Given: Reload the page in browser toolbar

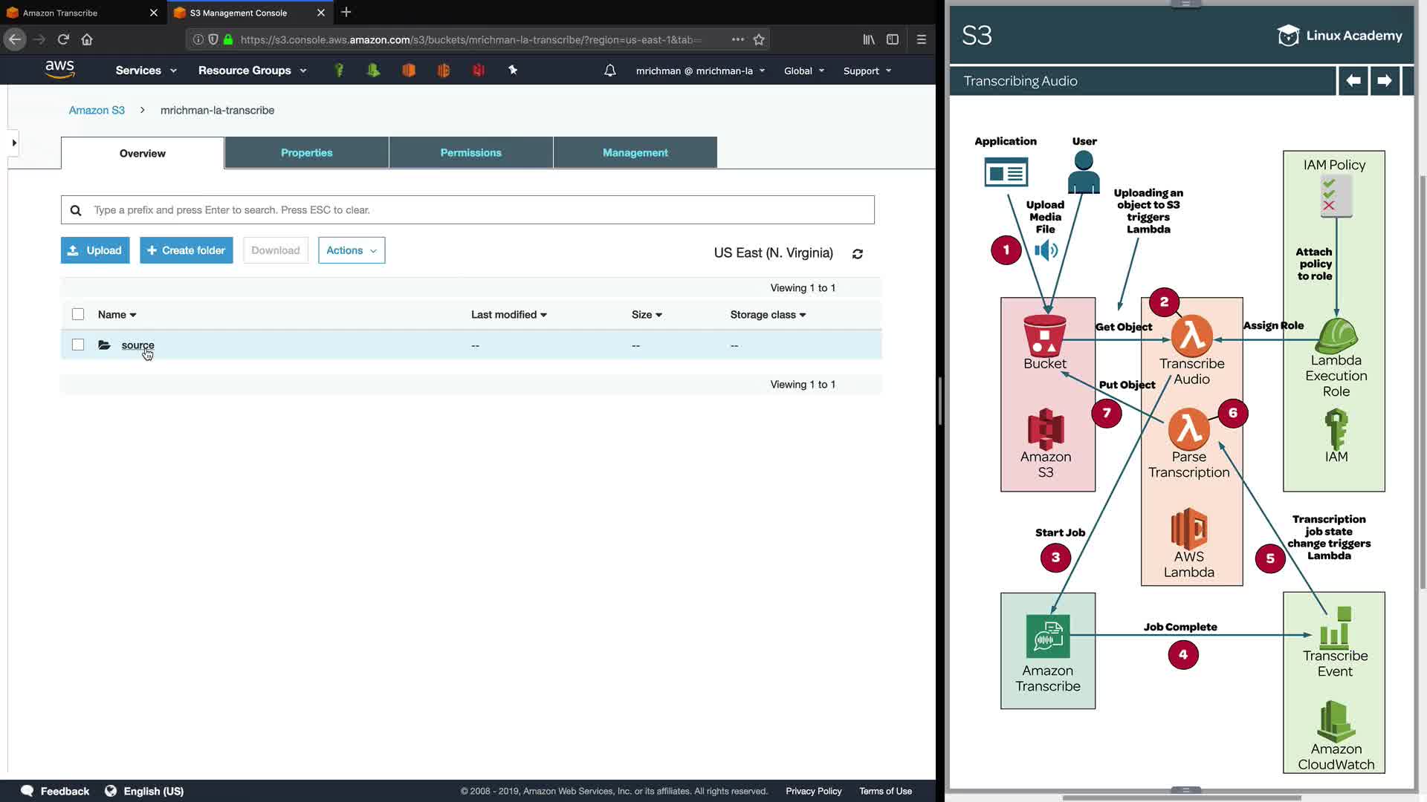Looking at the screenshot, I should pyautogui.click(x=63, y=39).
